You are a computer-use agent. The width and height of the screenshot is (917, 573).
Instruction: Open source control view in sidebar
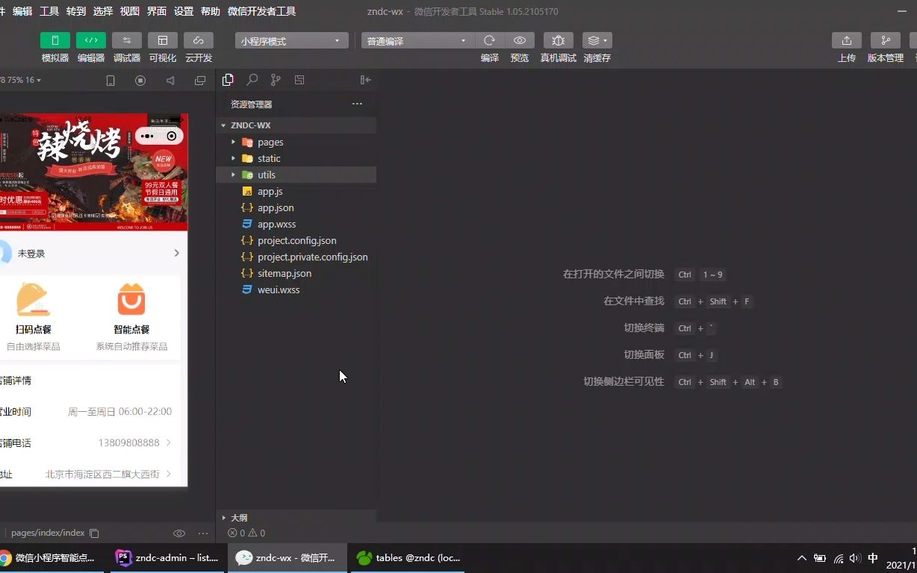[x=276, y=80]
